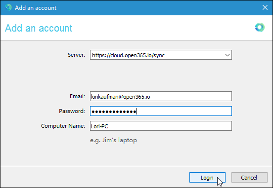Click the large 'Add an account' heading

[39, 28]
